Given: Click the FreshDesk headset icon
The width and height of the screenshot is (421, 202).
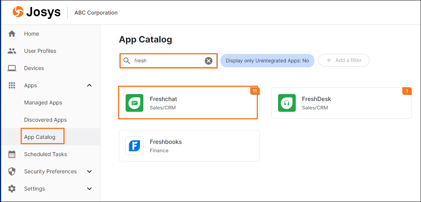Looking at the screenshot, I should [x=287, y=103].
